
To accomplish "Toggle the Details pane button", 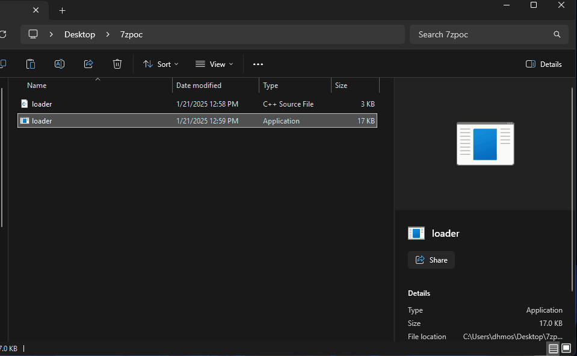I will [543, 64].
